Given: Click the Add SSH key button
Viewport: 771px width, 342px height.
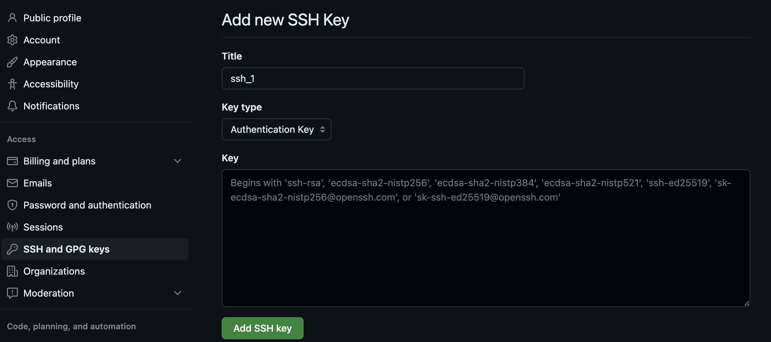Looking at the screenshot, I should pyautogui.click(x=262, y=328).
